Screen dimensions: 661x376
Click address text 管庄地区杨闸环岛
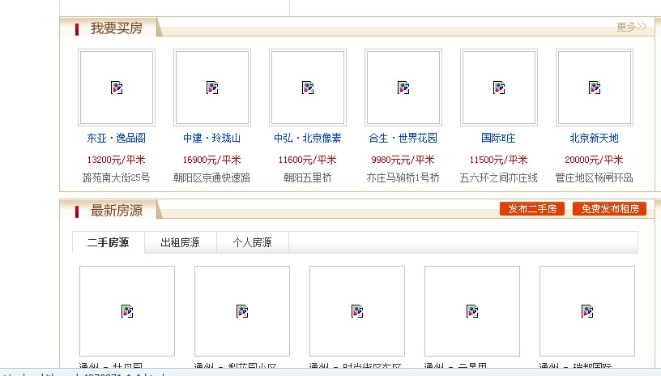point(595,177)
